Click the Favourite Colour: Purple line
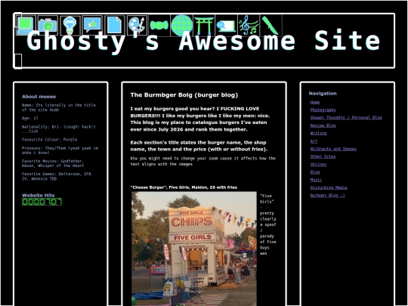408x306 pixels. point(49,140)
